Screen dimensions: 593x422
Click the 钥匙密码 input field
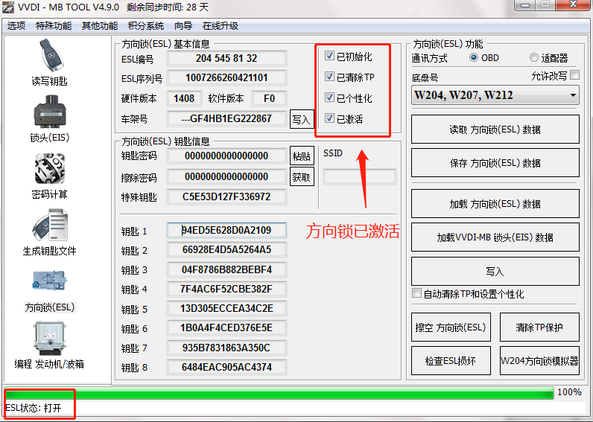click(226, 156)
